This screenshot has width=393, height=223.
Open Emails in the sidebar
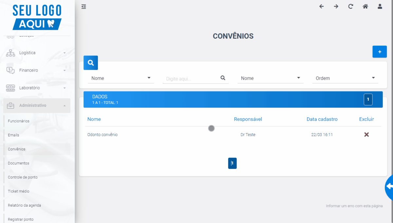(13, 135)
